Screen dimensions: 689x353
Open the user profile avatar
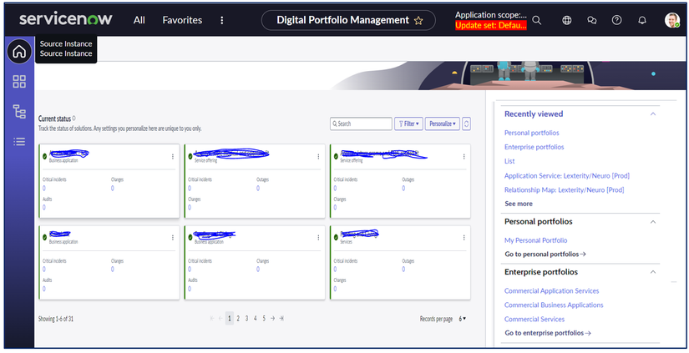click(671, 20)
